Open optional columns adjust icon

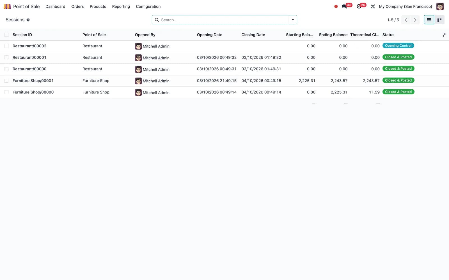(x=444, y=35)
